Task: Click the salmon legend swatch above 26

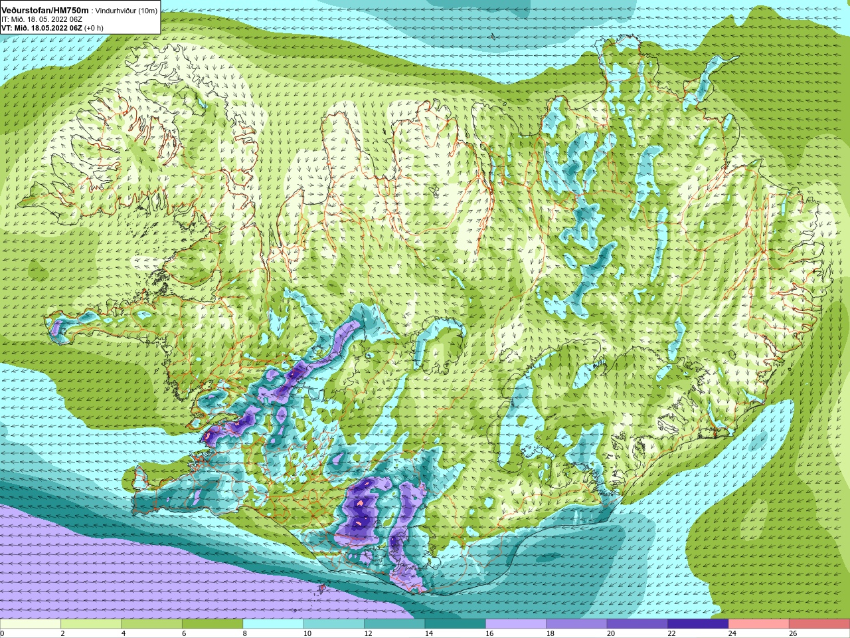Action: click(819, 624)
